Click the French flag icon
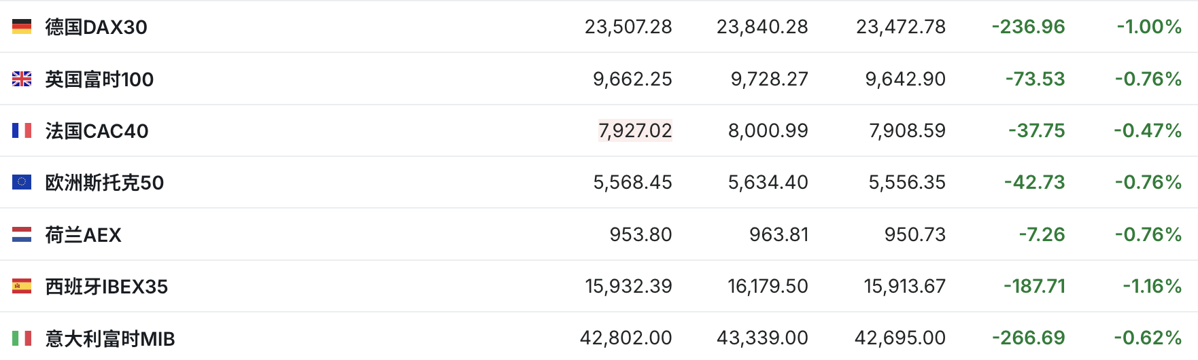 [x=22, y=130]
